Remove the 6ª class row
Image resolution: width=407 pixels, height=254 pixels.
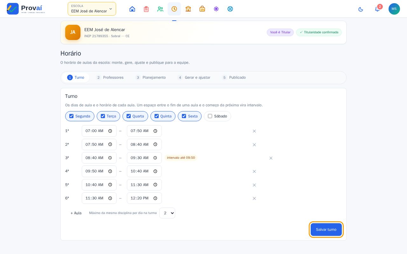click(254, 198)
